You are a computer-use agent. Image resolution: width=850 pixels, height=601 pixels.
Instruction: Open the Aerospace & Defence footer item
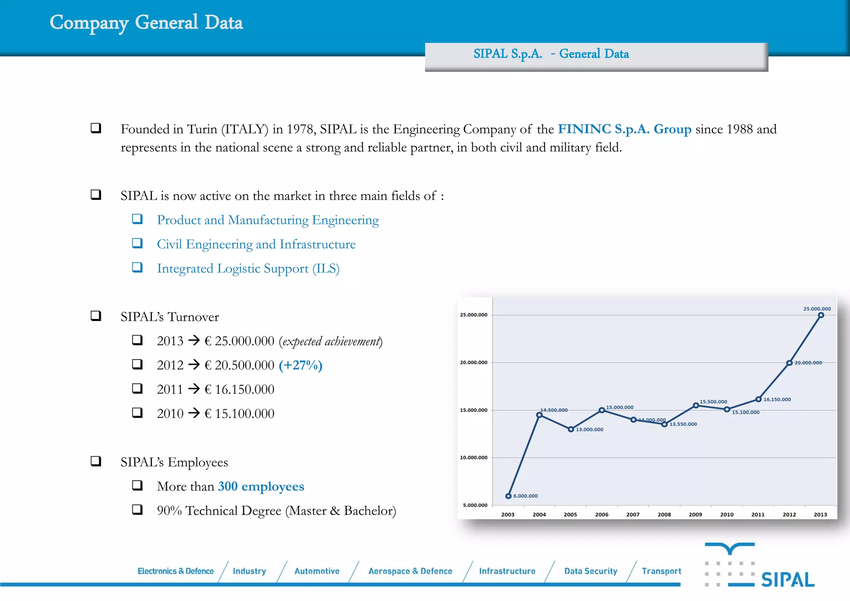click(410, 571)
